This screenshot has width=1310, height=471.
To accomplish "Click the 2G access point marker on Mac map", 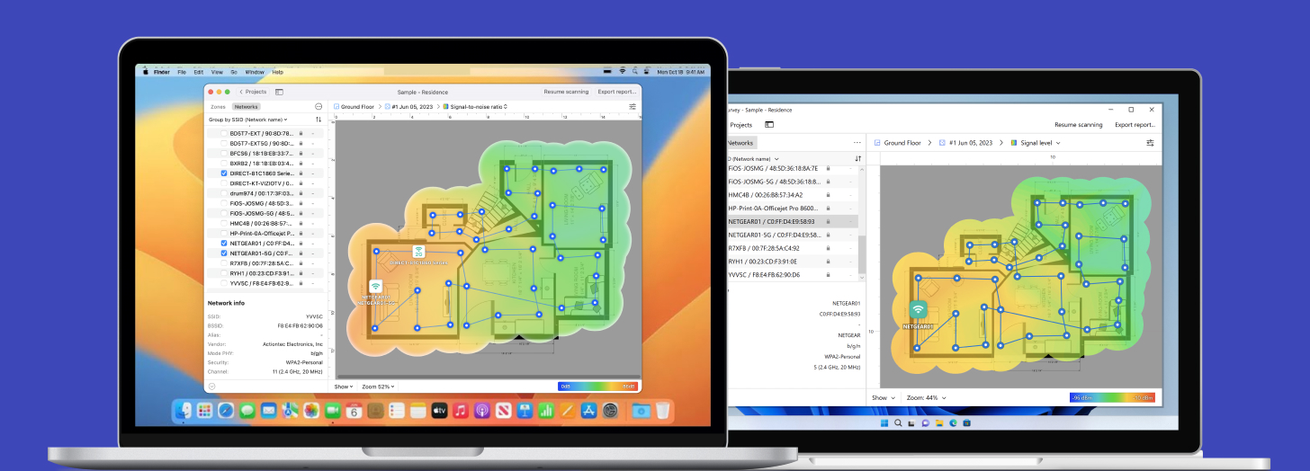I will point(418,251).
